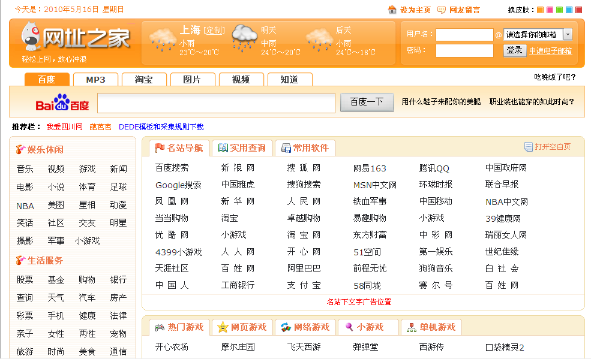Click the network icon on 单机游戏 tab

point(412,327)
